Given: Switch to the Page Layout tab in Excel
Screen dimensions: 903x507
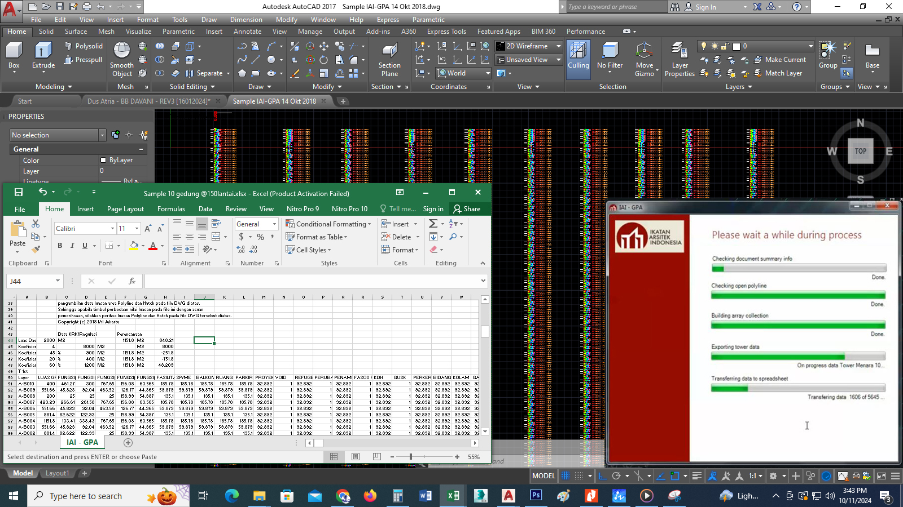Looking at the screenshot, I should click(125, 209).
